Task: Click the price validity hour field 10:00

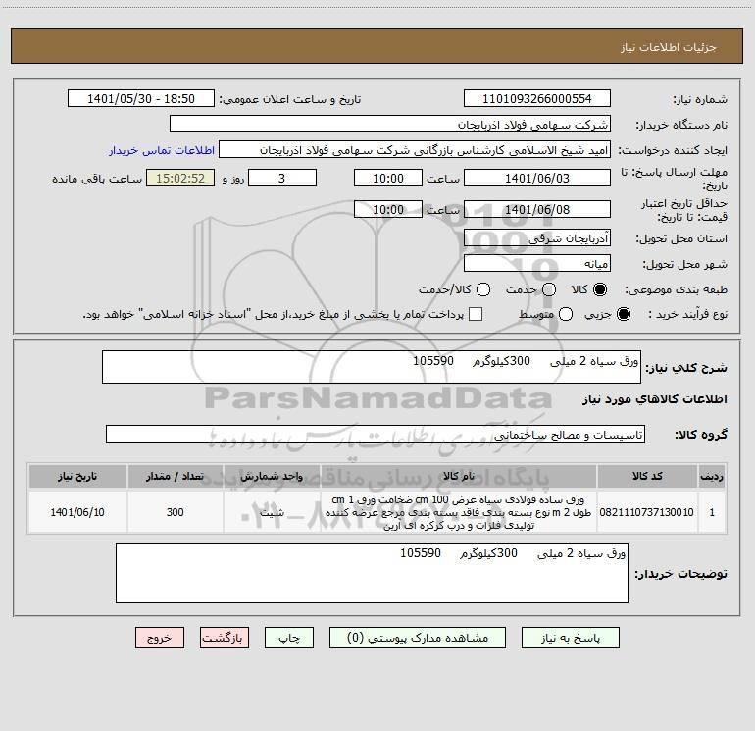Action: click(x=388, y=209)
